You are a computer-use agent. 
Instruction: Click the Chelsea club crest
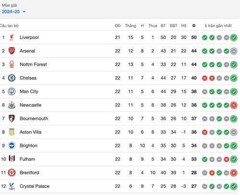[x=12, y=78]
